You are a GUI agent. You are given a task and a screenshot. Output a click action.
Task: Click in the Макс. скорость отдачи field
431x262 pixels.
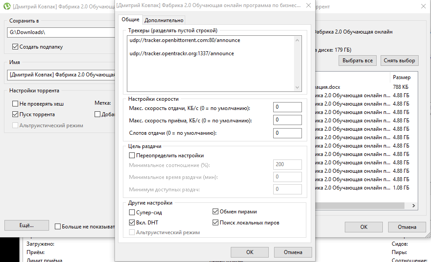[x=287, y=106]
